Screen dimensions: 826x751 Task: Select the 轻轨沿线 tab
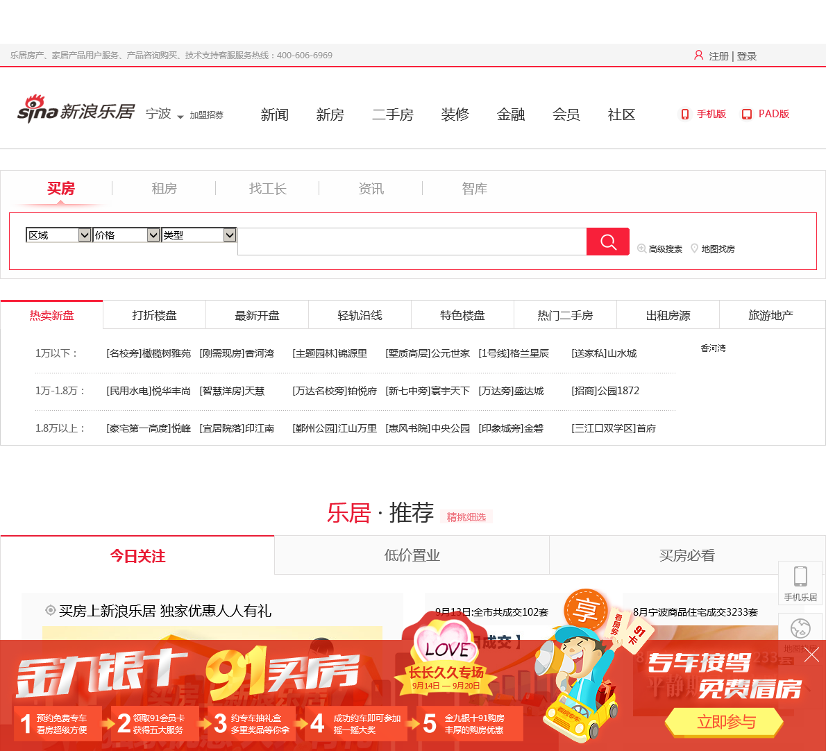360,315
